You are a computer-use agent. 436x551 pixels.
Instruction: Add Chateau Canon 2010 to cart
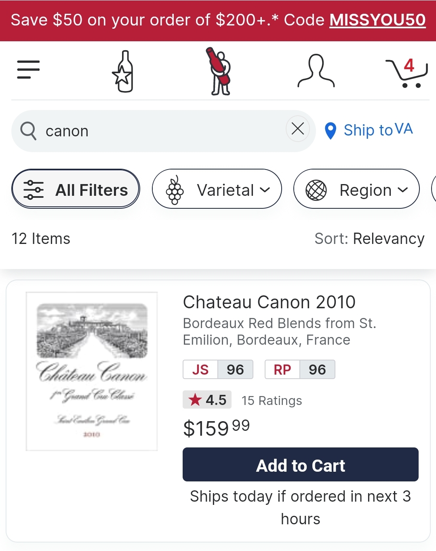(x=300, y=465)
